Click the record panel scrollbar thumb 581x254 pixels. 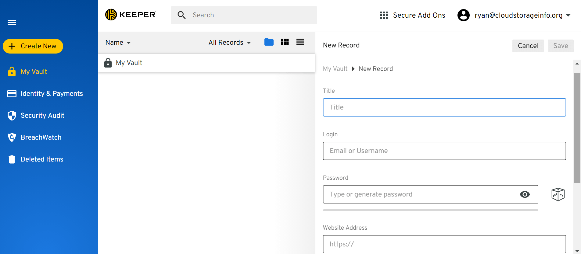click(577, 128)
